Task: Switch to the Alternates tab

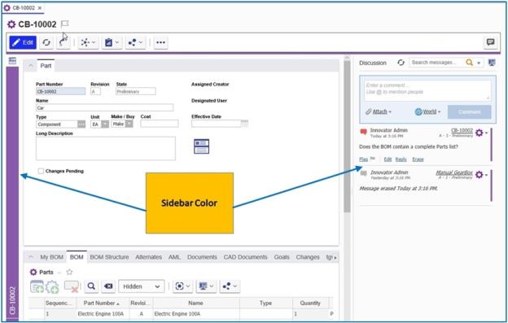Action: pyautogui.click(x=149, y=257)
